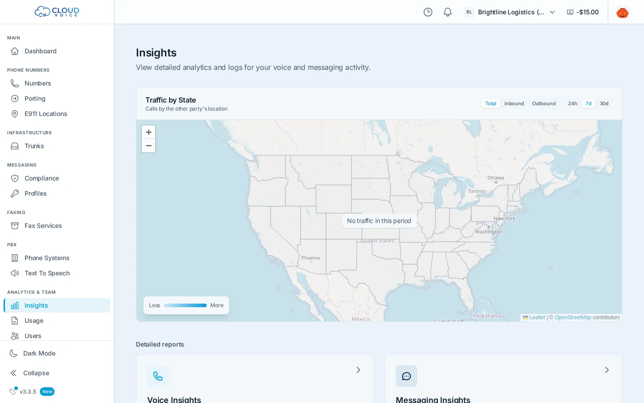The image size is (644, 403).
Task: Set the time range to 24h
Action: click(x=572, y=103)
